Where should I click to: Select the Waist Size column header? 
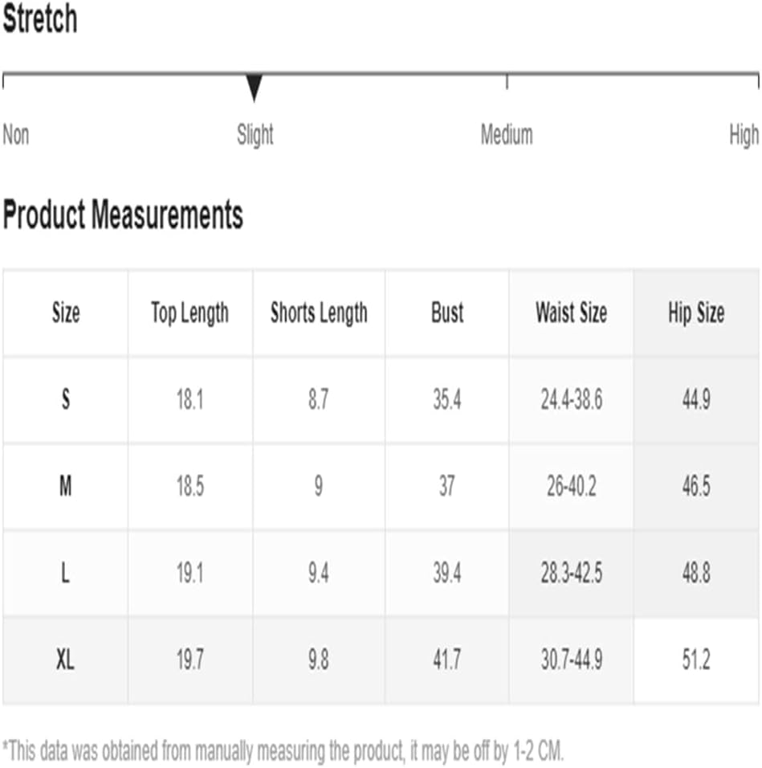coord(571,313)
